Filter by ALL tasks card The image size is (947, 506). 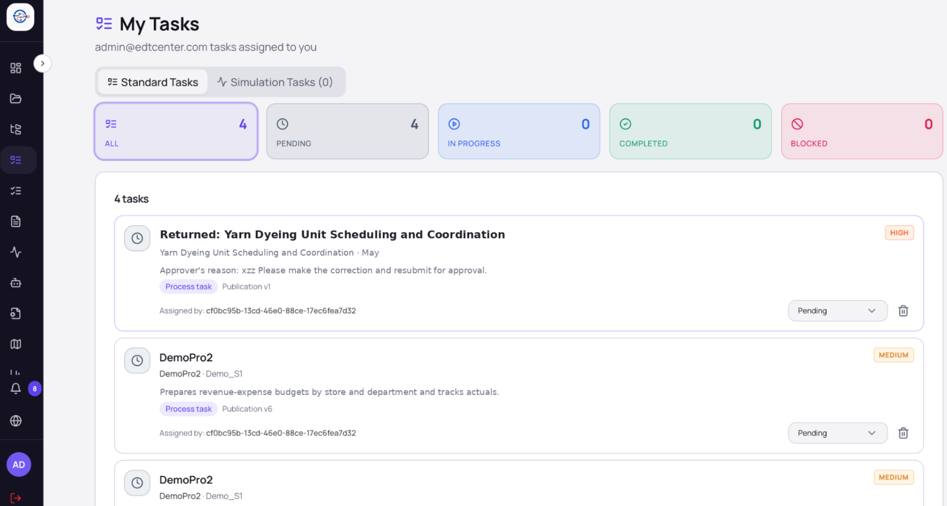[x=176, y=131]
